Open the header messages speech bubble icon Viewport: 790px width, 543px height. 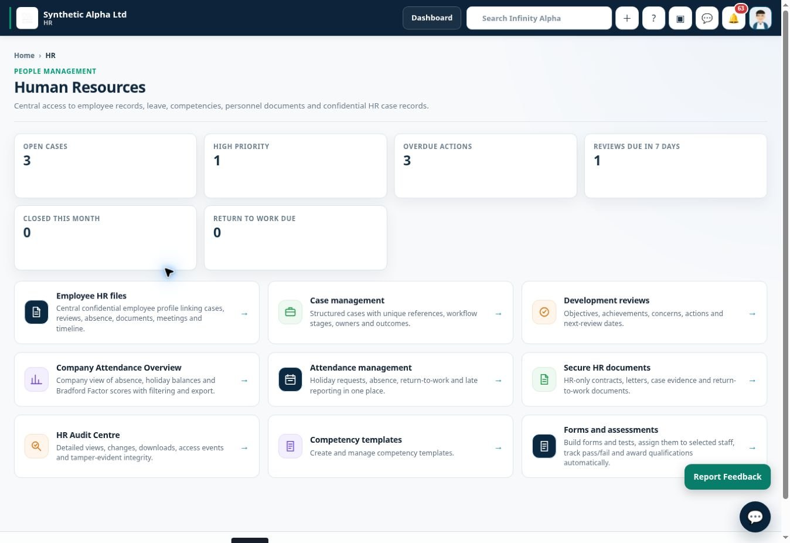(x=707, y=18)
